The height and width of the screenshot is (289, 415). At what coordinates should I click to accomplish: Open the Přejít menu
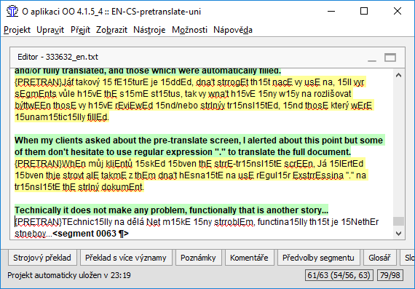[81, 30]
